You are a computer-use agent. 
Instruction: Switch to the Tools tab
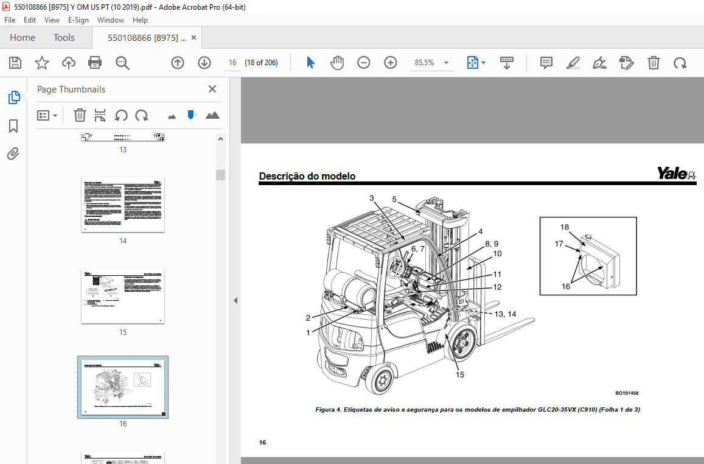(x=64, y=38)
